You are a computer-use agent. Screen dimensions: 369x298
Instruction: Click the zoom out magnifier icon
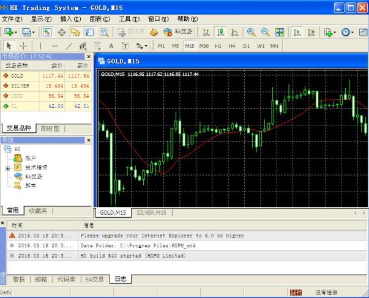coord(265,32)
